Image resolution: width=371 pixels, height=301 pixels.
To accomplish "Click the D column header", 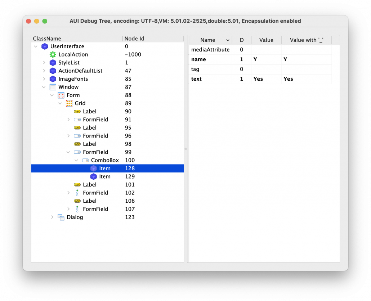I will (x=242, y=40).
